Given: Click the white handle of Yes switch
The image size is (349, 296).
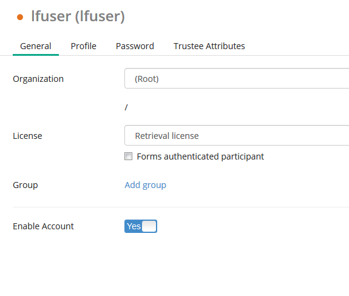Looking at the screenshot, I should pyautogui.click(x=149, y=226).
